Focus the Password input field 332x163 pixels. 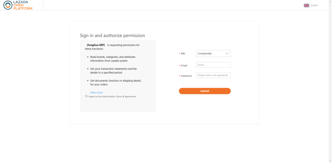pyautogui.click(x=213, y=75)
